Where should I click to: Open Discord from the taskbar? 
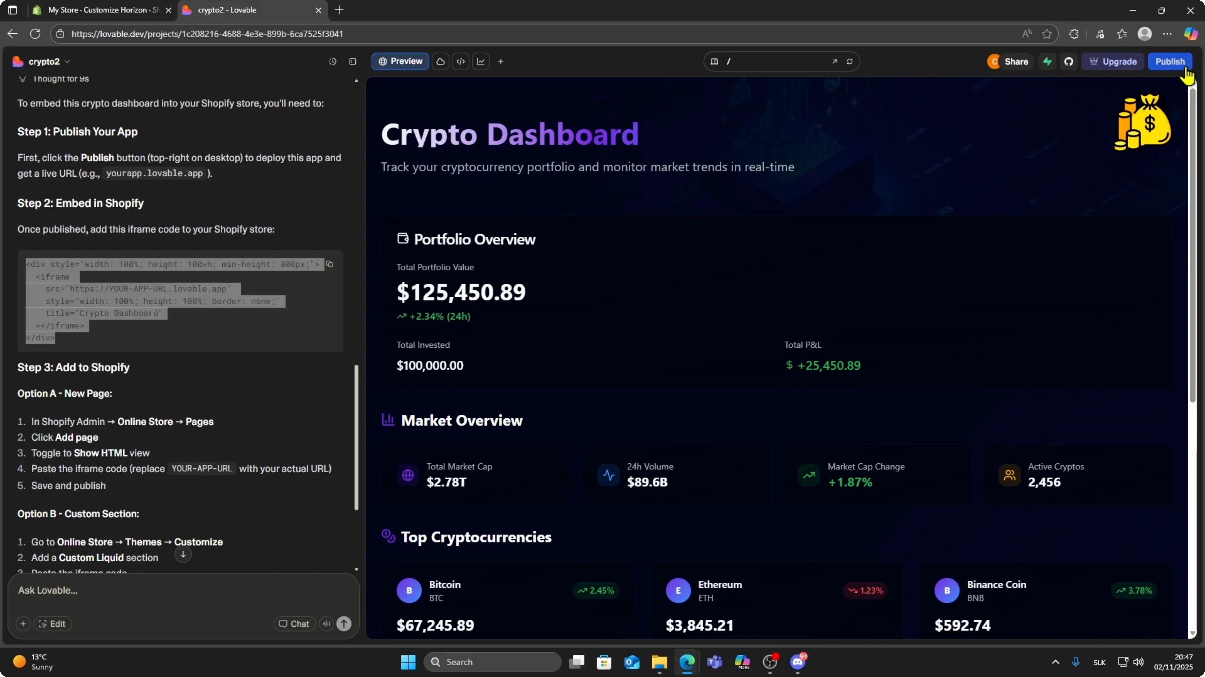(798, 662)
